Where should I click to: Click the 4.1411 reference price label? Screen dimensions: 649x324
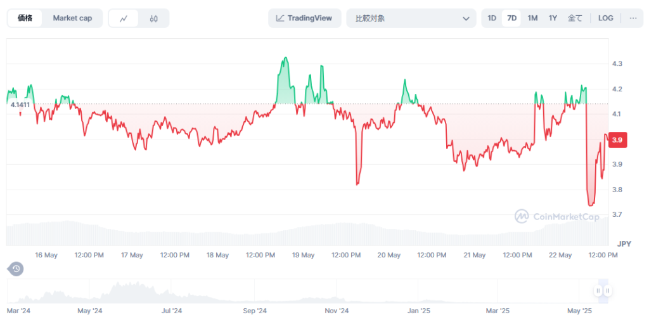click(x=20, y=105)
